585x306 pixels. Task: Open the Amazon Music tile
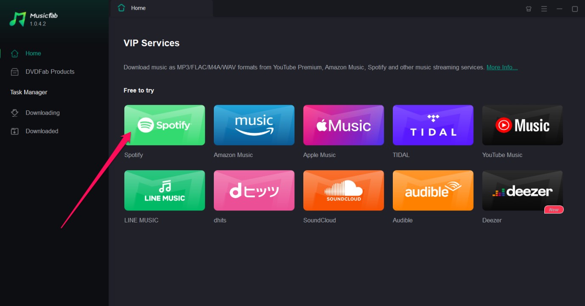[254, 125]
